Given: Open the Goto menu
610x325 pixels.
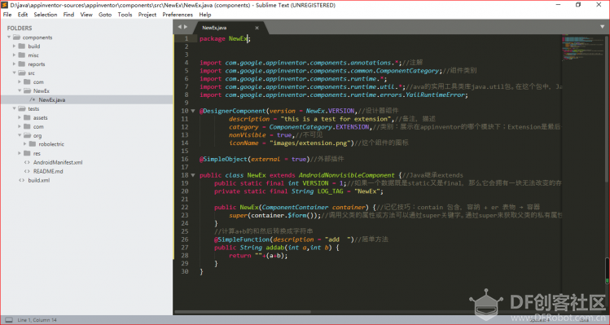Looking at the screenshot, I should point(105,15).
